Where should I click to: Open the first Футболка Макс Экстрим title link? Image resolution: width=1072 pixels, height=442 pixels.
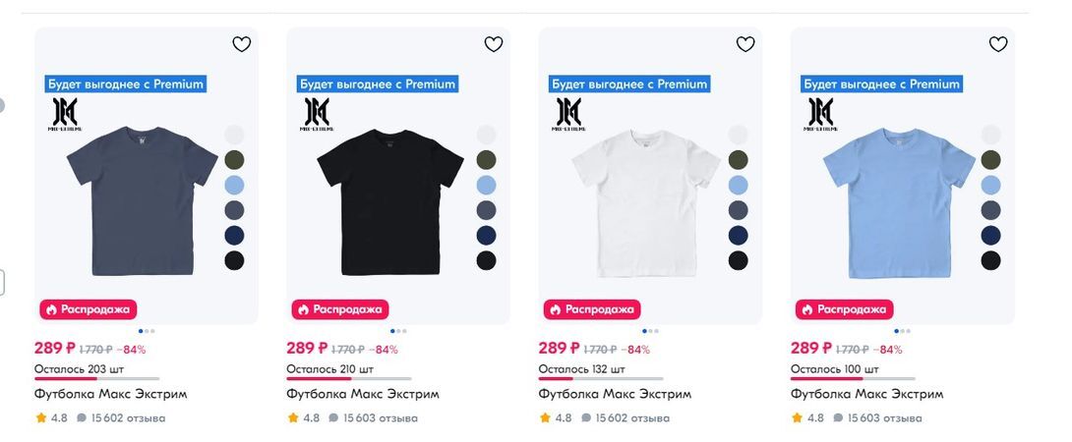pyautogui.click(x=110, y=394)
